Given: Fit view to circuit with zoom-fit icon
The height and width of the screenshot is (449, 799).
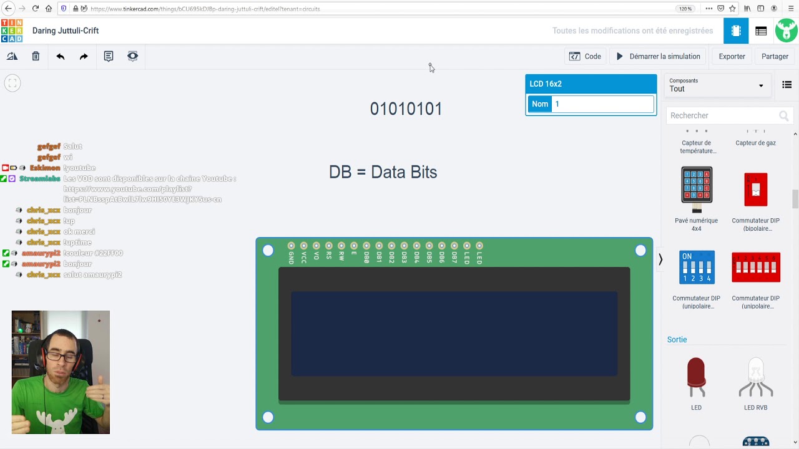Looking at the screenshot, I should 12,83.
